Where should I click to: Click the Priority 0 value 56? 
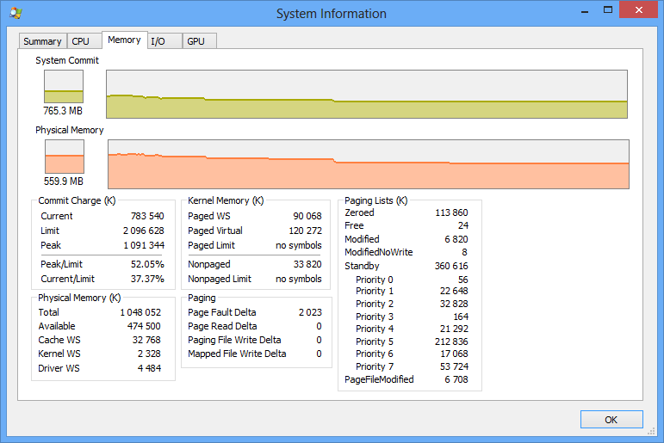462,280
